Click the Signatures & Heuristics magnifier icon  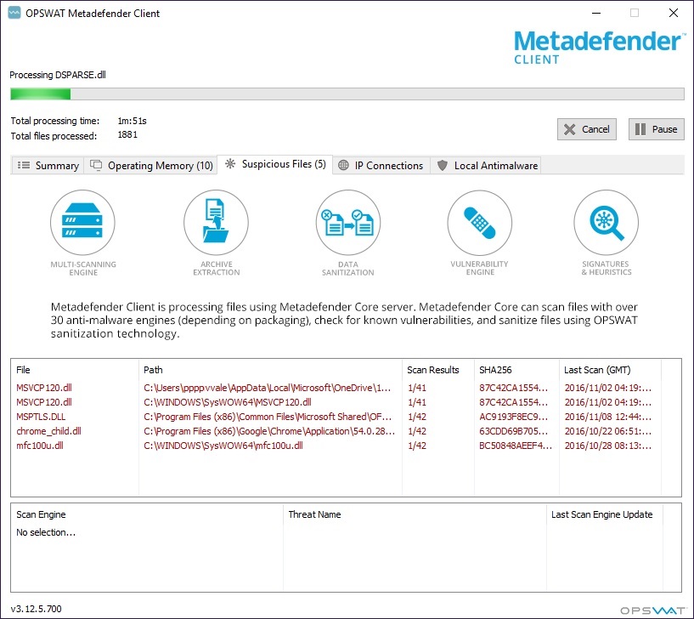coord(607,223)
